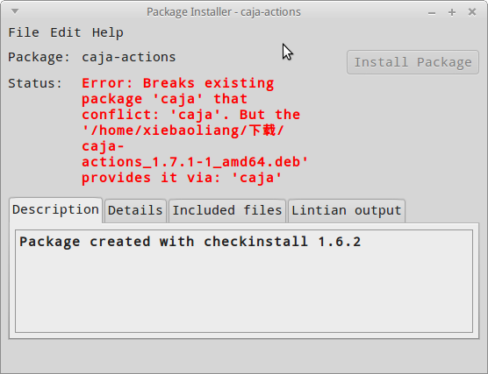Click the caja-actions package name label
Image resolution: width=488 pixels, height=374 pixels.
click(129, 57)
